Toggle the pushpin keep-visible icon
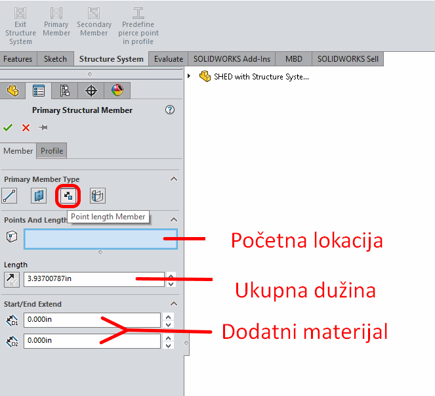The width and height of the screenshot is (435, 396). click(x=43, y=127)
